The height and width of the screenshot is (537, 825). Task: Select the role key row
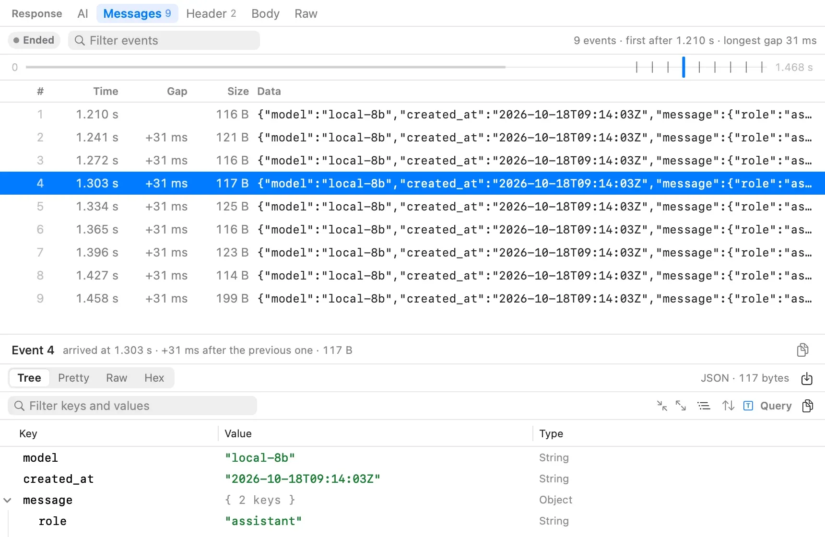tap(412, 521)
